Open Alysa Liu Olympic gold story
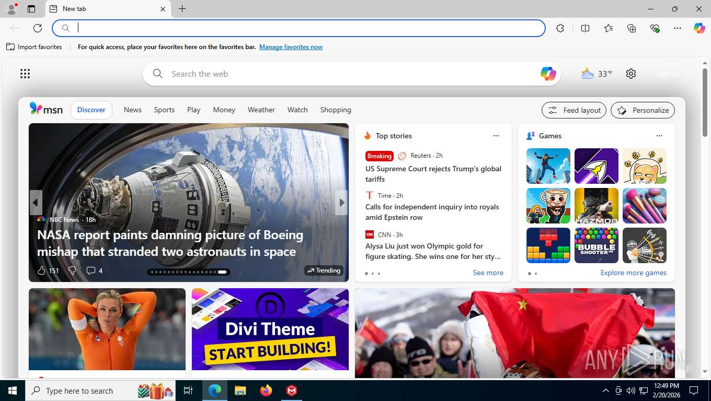Screen dimensions: 711x401 click(433, 251)
